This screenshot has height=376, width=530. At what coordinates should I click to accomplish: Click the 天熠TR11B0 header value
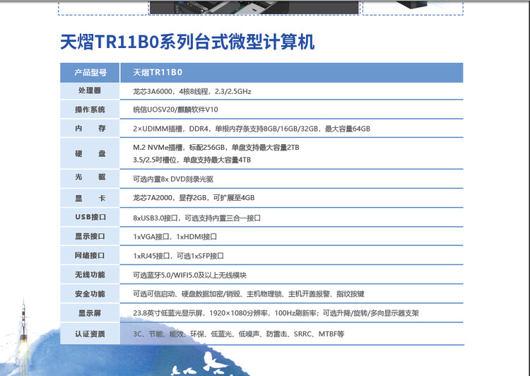click(x=158, y=72)
